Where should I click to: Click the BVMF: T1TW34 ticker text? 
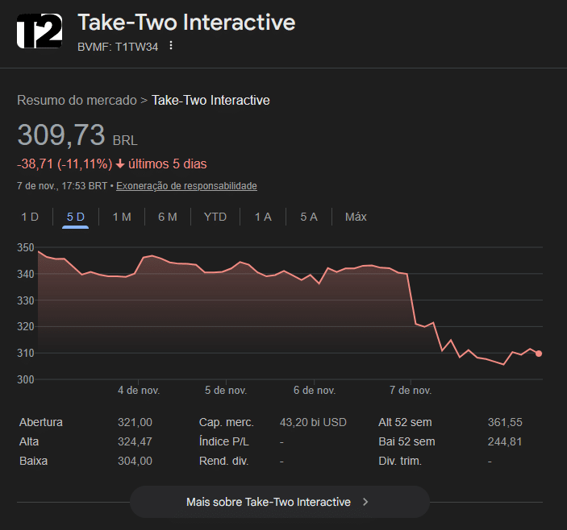(x=118, y=47)
